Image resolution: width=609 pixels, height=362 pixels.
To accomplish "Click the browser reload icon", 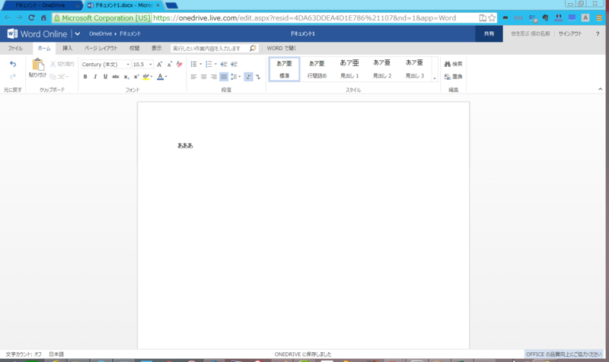I will (31, 17).
